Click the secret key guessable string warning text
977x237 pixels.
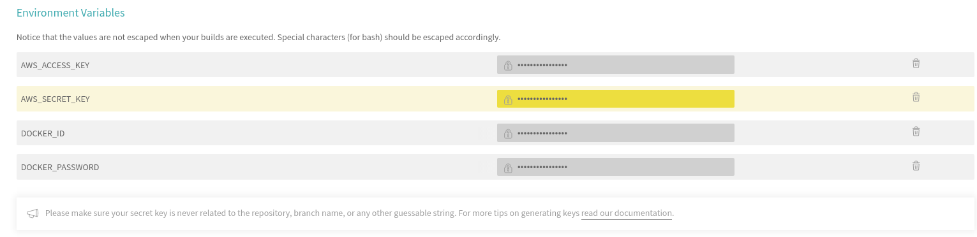(x=312, y=213)
